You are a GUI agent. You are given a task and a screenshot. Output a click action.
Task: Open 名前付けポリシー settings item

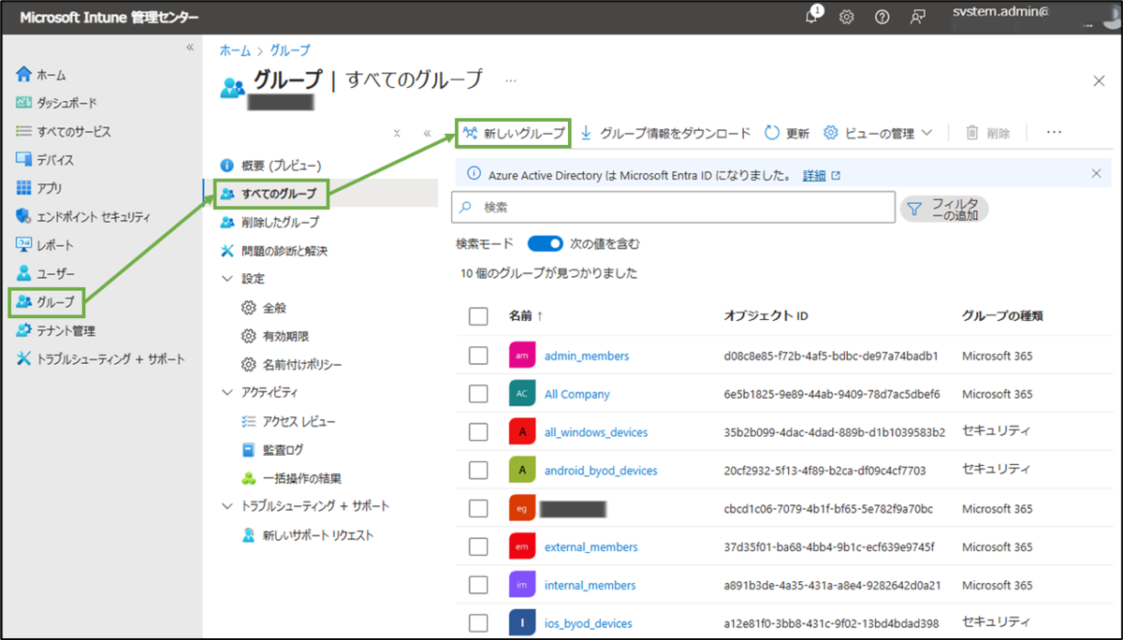pyautogui.click(x=291, y=365)
